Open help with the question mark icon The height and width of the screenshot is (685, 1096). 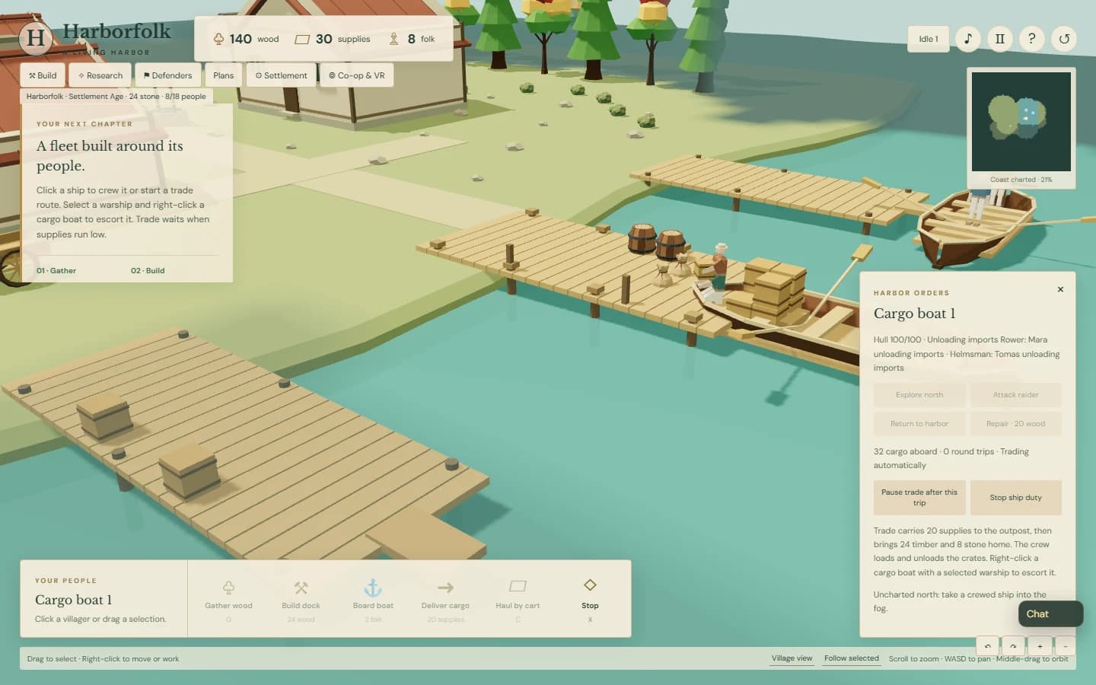1032,39
